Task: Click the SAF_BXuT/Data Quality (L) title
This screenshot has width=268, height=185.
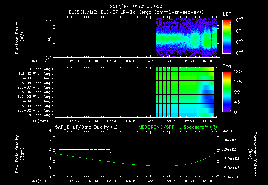Action: click(86, 127)
